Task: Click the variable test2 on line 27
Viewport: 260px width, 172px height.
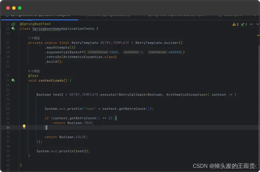Action: point(58,95)
